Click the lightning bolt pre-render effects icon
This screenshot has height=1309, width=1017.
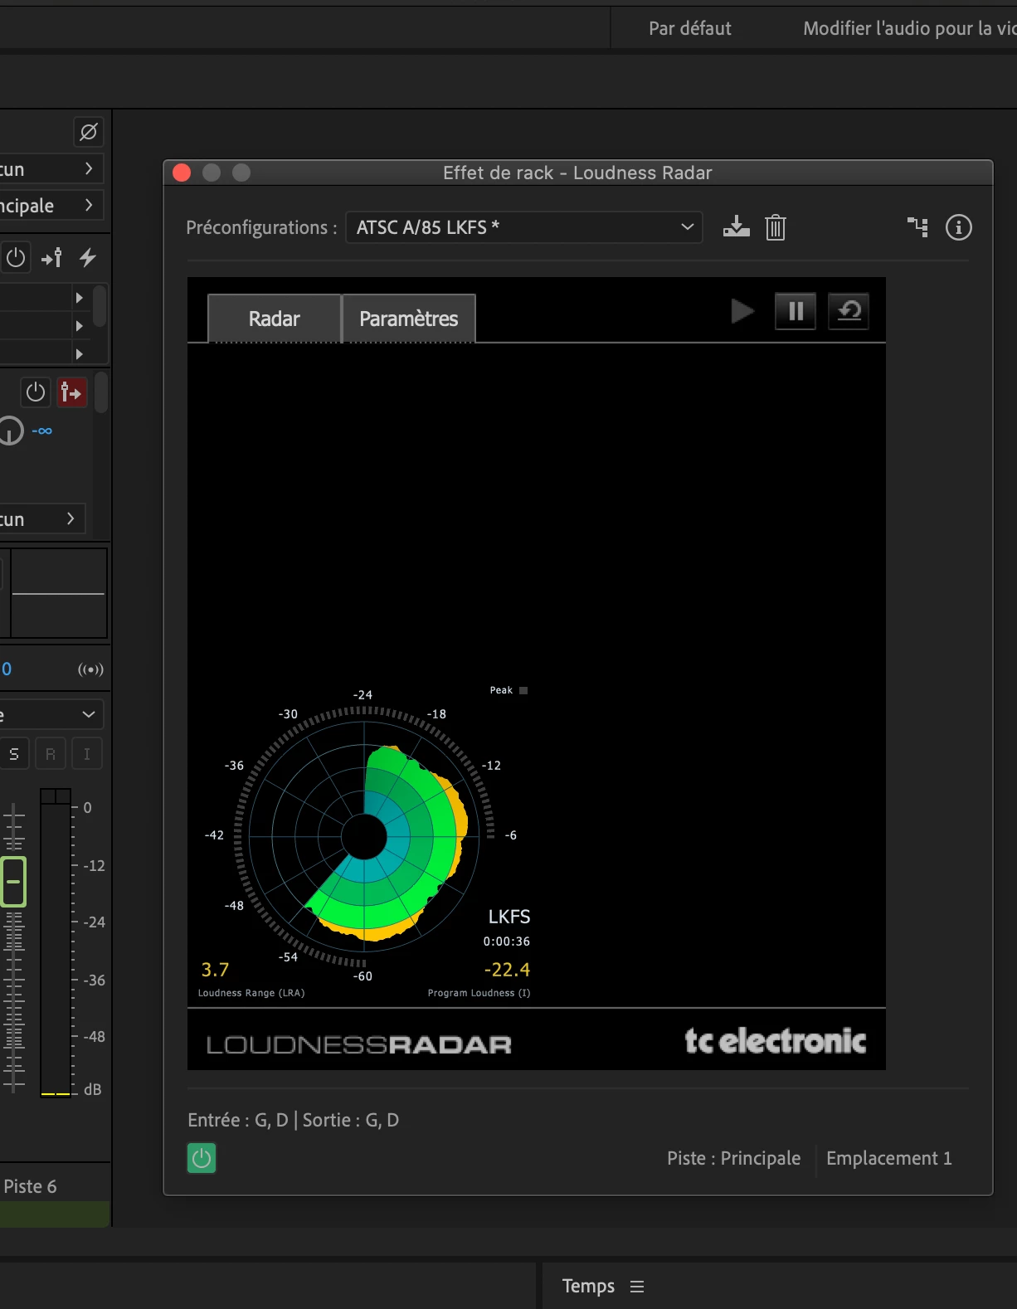coord(88,258)
